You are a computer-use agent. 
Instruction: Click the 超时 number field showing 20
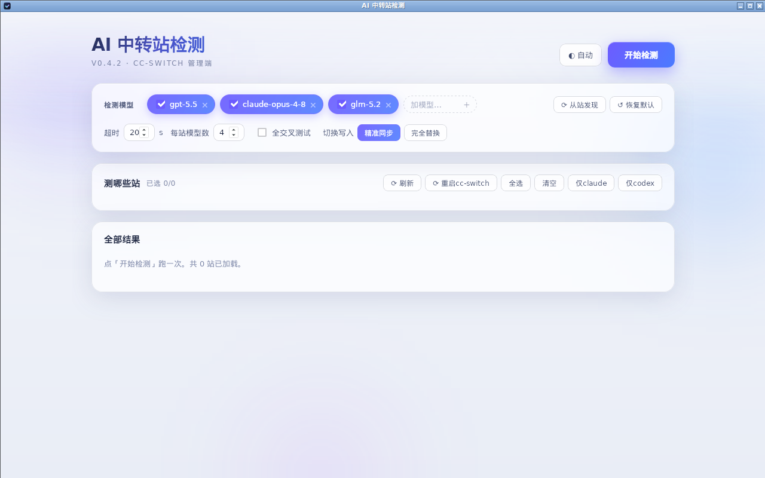(139, 133)
